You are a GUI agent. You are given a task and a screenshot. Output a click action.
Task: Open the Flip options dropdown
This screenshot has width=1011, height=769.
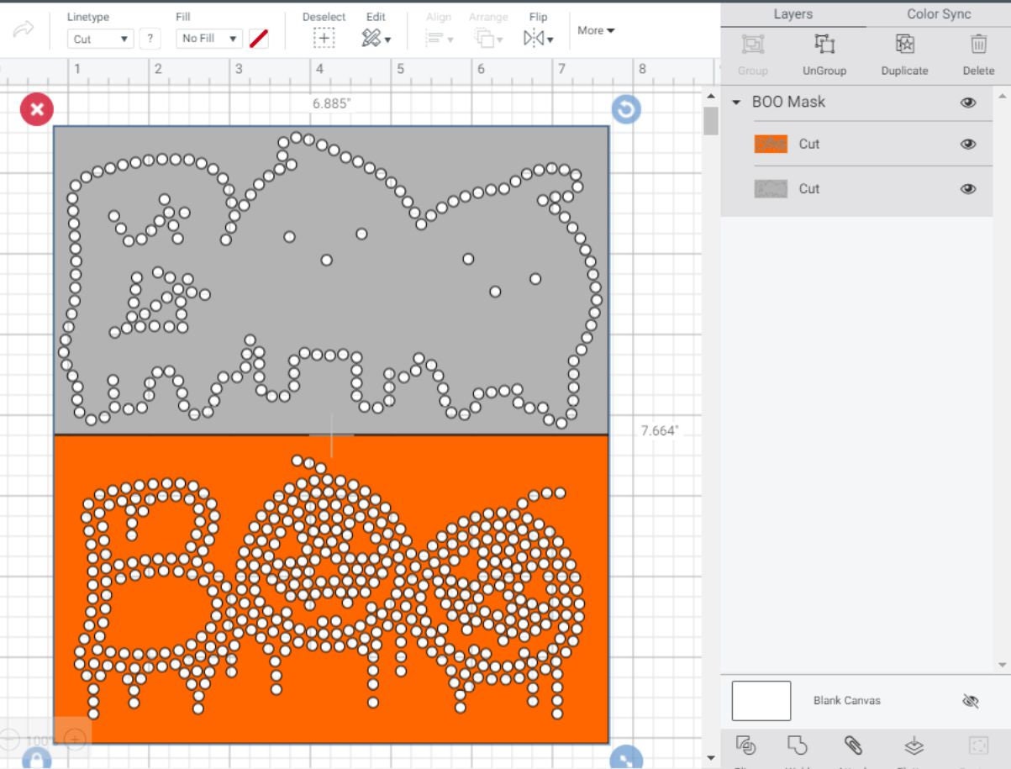[x=551, y=38]
